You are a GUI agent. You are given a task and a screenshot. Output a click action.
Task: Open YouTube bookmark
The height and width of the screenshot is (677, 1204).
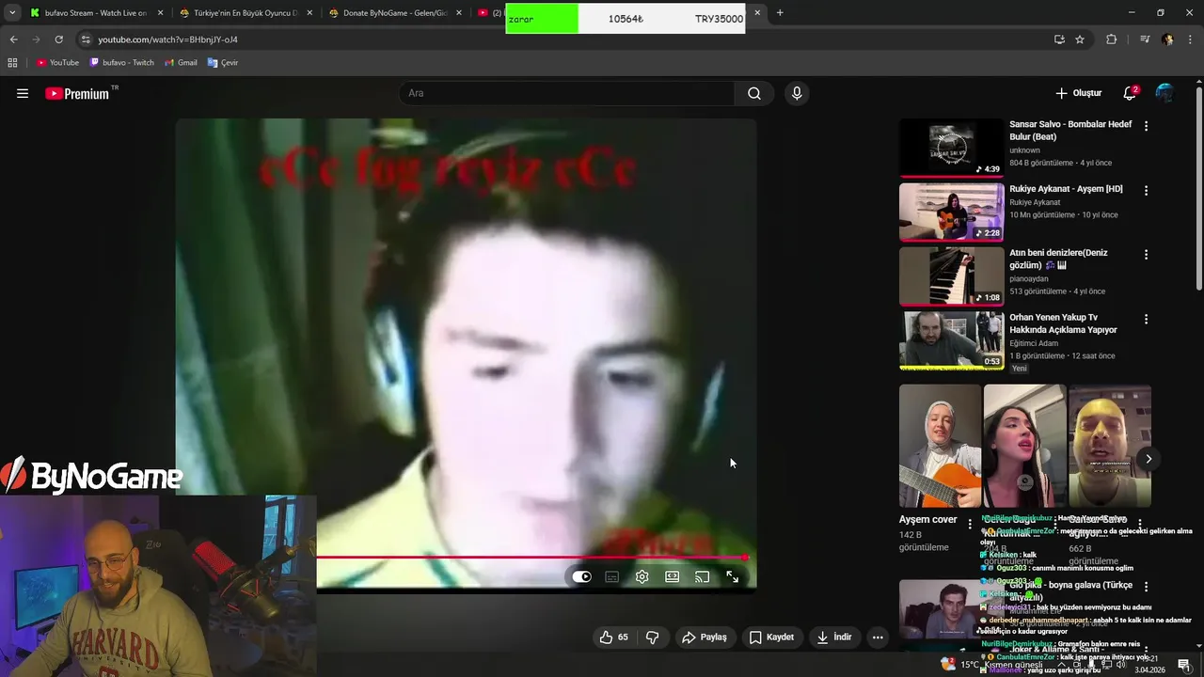[57, 63]
